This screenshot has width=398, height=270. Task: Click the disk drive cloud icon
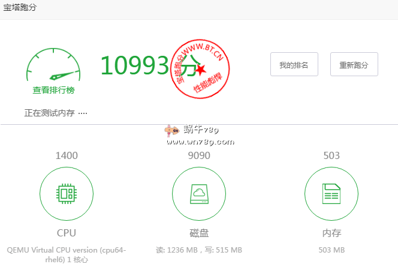click(199, 193)
